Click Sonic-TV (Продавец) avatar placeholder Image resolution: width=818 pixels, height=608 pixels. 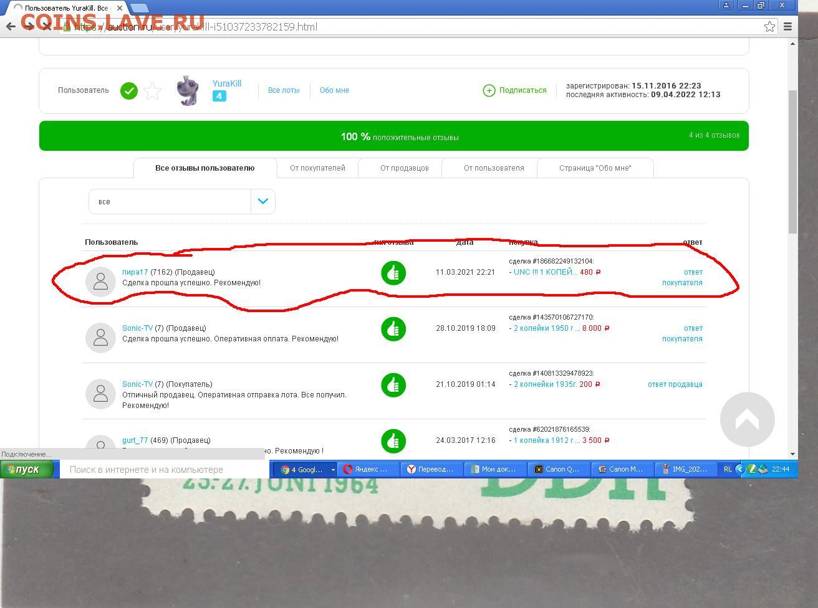click(x=100, y=338)
